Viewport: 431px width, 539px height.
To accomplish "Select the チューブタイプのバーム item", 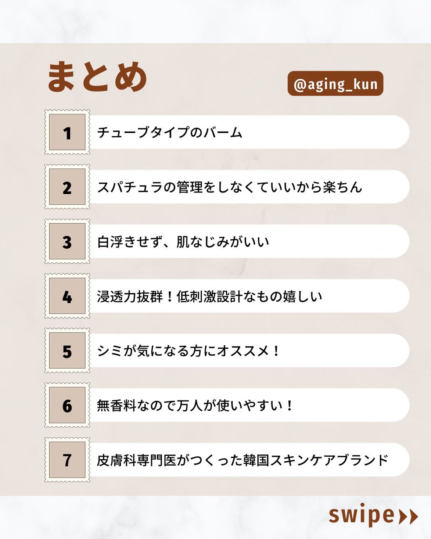I will pos(248,132).
